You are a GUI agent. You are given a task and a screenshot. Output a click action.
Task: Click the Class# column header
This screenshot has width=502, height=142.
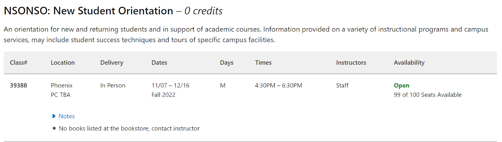click(19, 63)
